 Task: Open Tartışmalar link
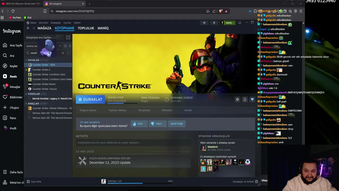coord(144,110)
